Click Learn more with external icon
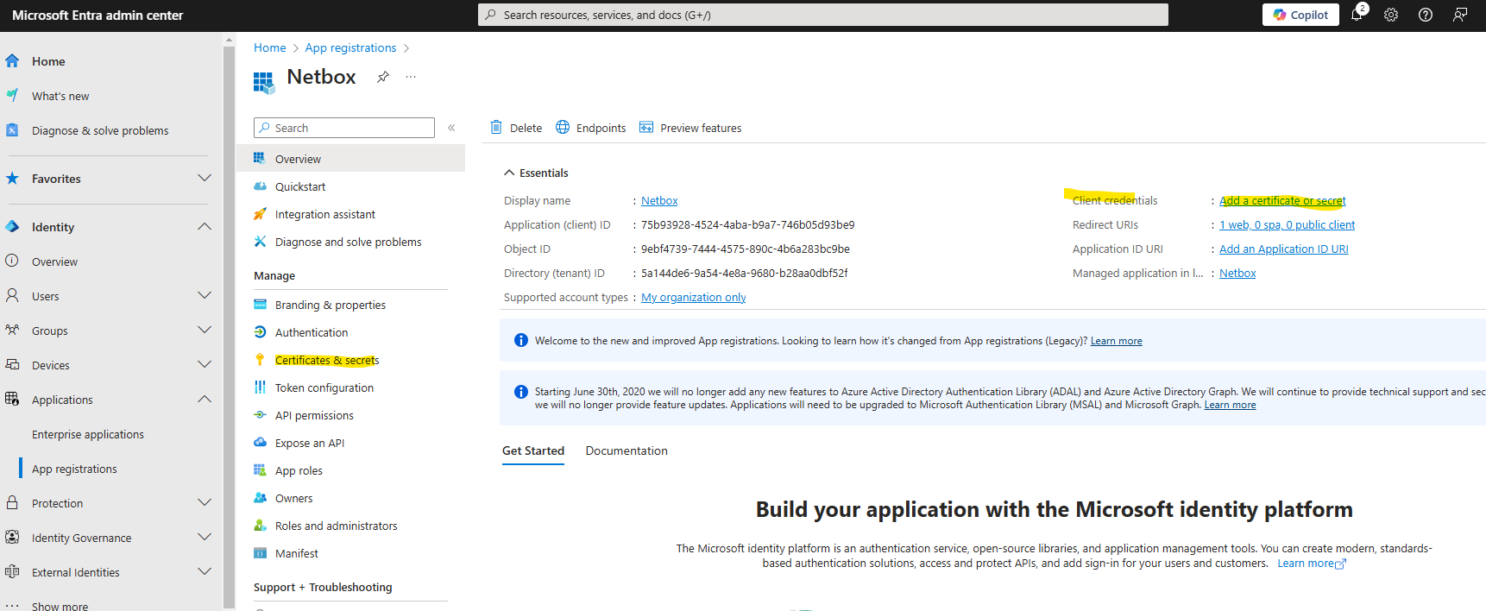Viewport: 1486px width, 611px height. (1312, 564)
